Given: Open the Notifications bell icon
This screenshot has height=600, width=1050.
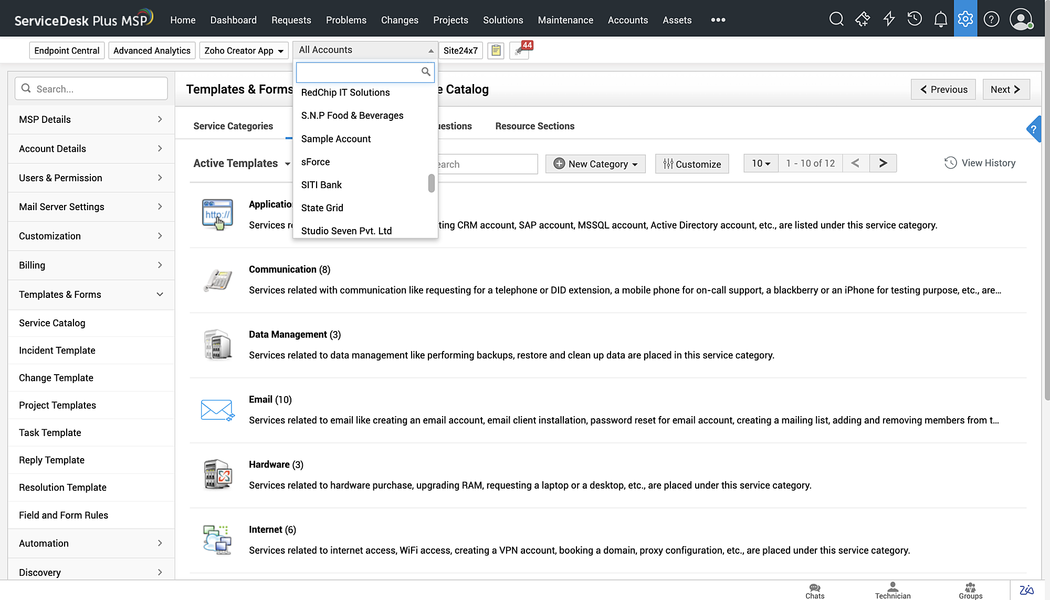Looking at the screenshot, I should [941, 19].
